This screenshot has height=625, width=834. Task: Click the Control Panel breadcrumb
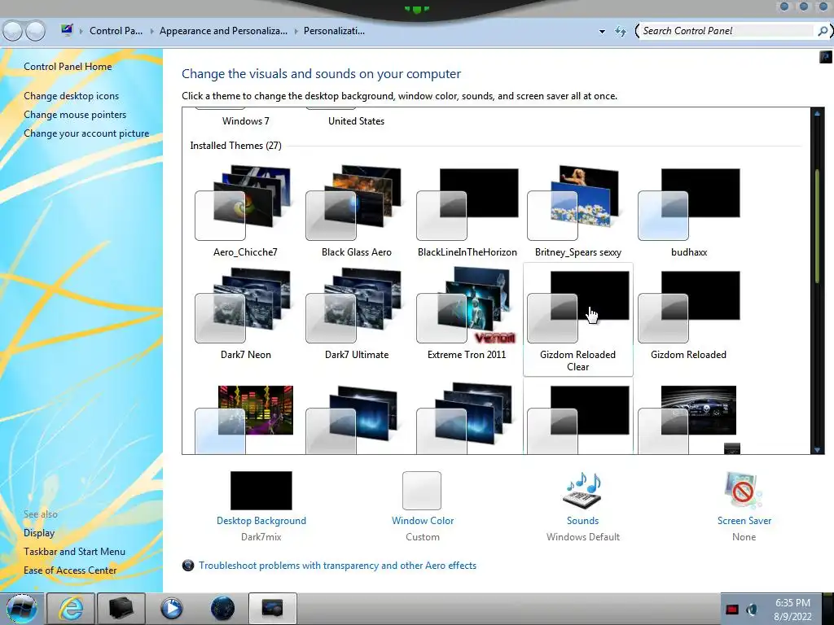coord(116,31)
